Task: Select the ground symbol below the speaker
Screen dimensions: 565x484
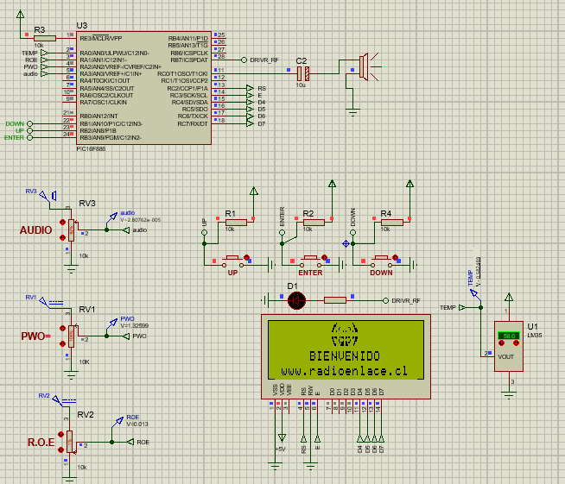Action: coord(352,112)
